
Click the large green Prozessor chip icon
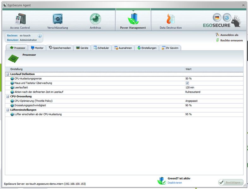click(x=13, y=58)
